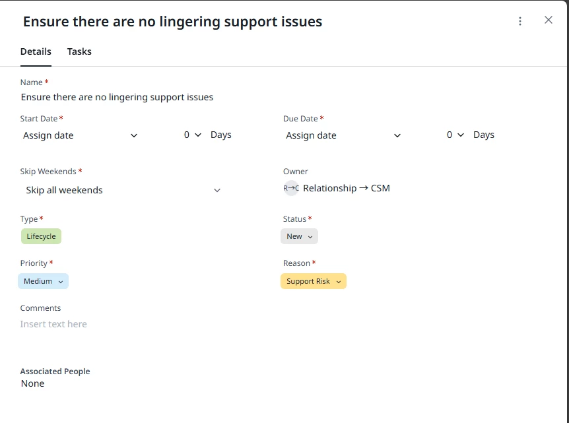Change the New status dropdown
This screenshot has width=569, height=423.
[x=300, y=236]
